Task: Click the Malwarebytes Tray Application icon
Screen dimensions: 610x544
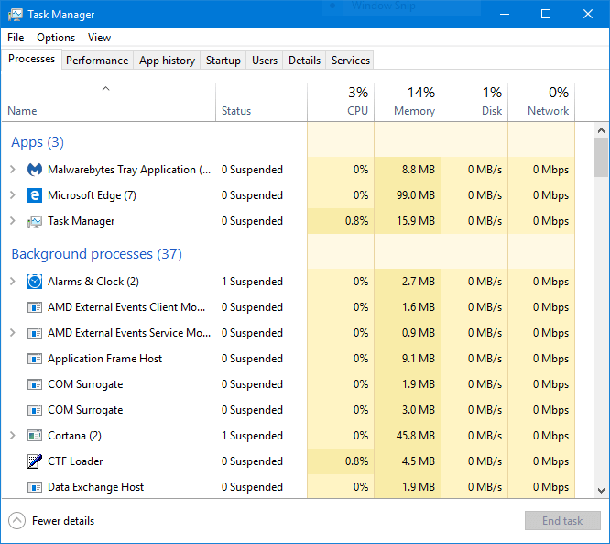Action: [x=35, y=170]
